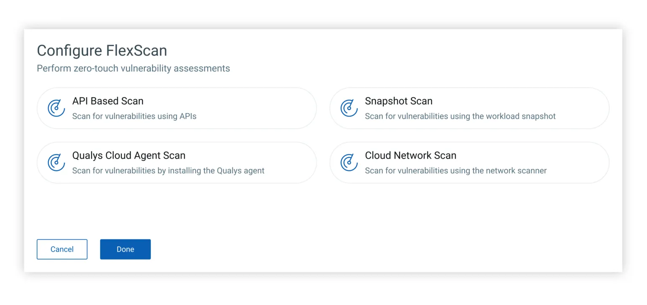Click the workload snapshot description text
The height and width of the screenshot is (305, 647).
coord(460,116)
